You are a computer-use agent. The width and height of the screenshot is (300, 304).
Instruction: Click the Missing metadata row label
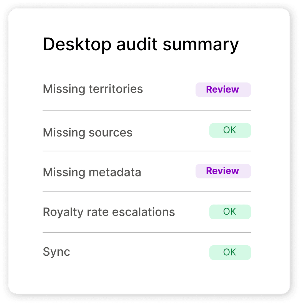92,172
